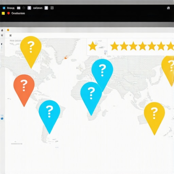
Task: Click the boxed outline icon ending the toolbar row
Action: point(52,8)
